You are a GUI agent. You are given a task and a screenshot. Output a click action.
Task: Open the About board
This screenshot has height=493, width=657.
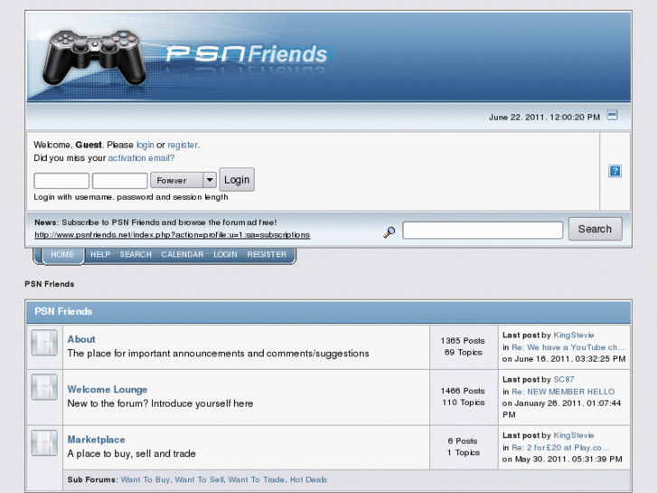click(x=81, y=339)
